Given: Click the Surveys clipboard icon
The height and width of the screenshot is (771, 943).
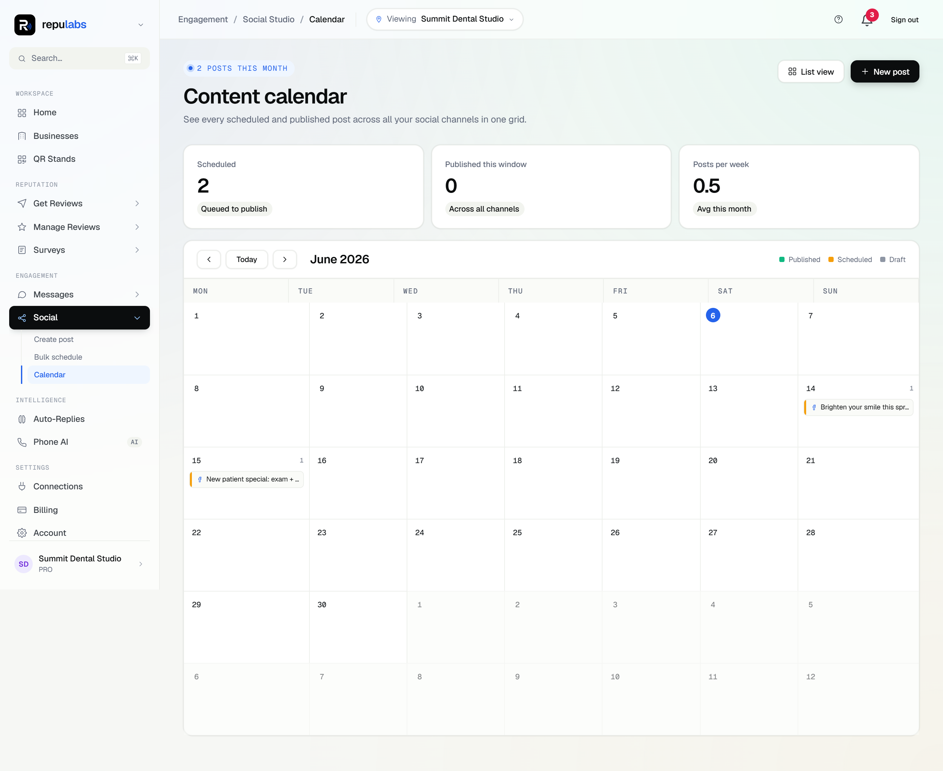Looking at the screenshot, I should tap(22, 250).
